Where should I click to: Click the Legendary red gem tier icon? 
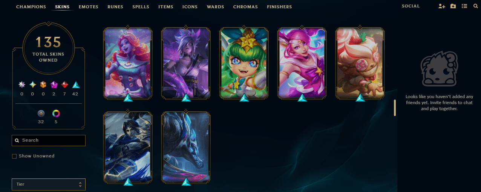pyautogui.click(x=65, y=85)
